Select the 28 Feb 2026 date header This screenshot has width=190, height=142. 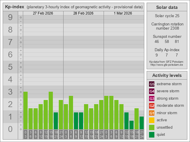83,13
